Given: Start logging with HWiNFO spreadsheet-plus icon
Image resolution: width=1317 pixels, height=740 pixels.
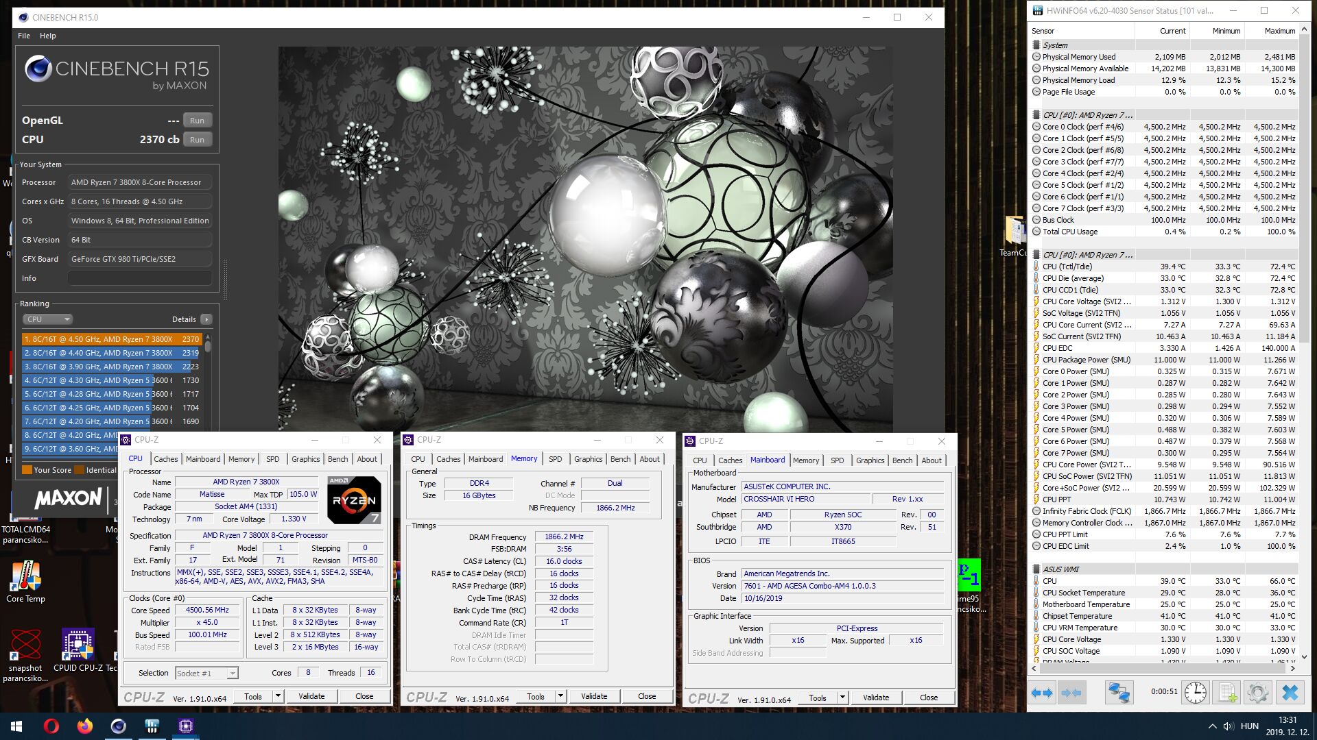Looking at the screenshot, I should pyautogui.click(x=1227, y=693).
